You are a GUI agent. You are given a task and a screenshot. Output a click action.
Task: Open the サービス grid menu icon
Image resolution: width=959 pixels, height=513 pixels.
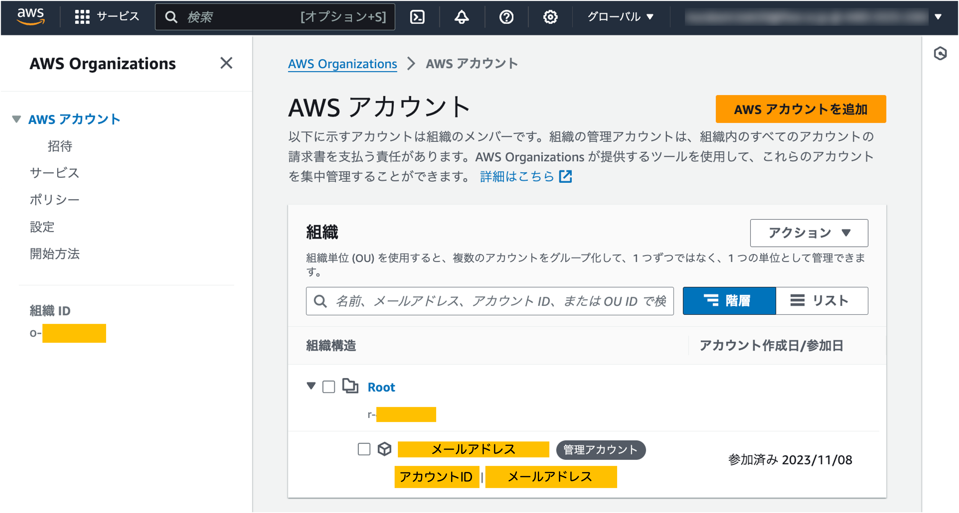(x=82, y=17)
